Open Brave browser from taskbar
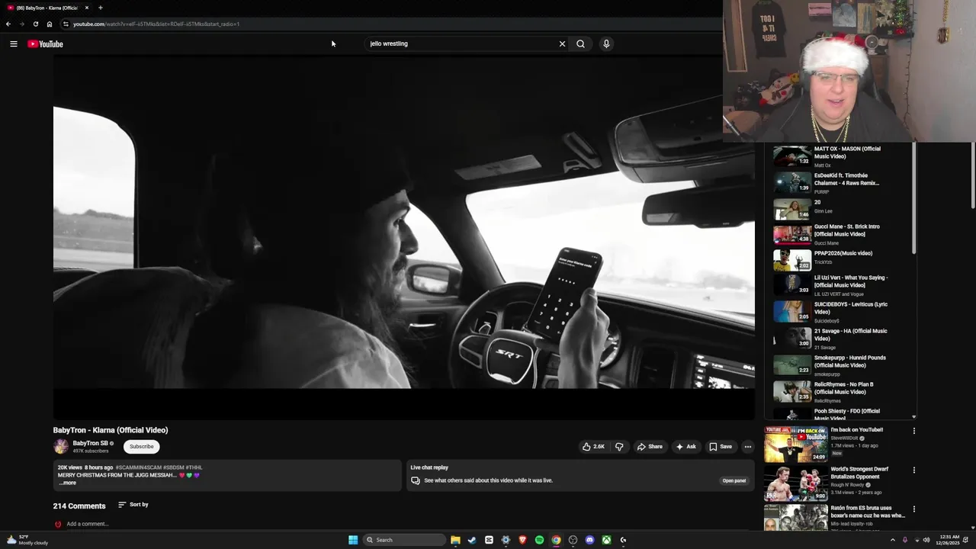The width and height of the screenshot is (976, 549). tap(522, 540)
